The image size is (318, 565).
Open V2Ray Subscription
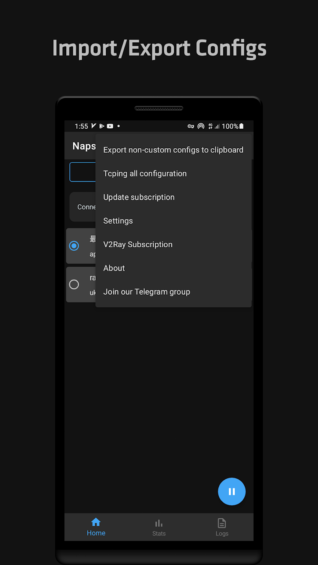click(x=138, y=244)
